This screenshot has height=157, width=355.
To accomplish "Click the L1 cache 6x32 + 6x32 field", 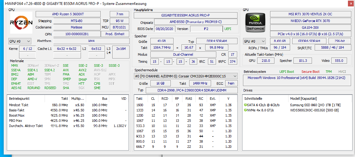I will [x=66, y=49].
